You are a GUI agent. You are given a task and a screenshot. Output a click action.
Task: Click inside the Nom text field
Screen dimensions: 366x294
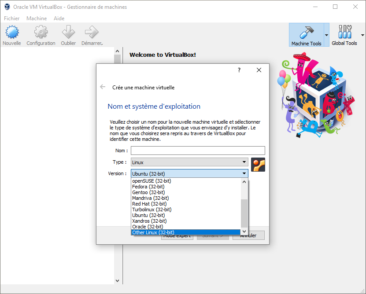(198, 151)
